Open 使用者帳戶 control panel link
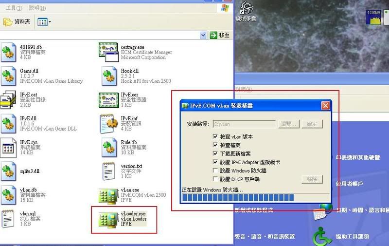The image size is (389, 246). [x=350, y=184]
